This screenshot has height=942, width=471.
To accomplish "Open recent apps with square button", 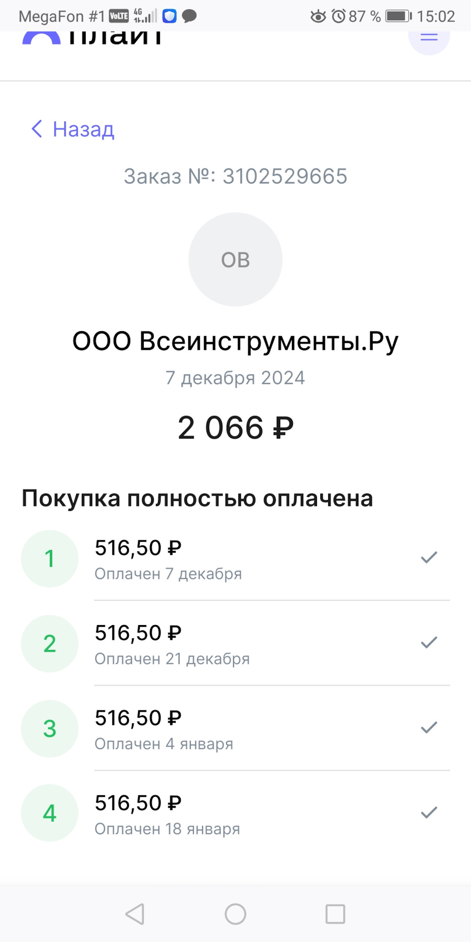I will pos(335,914).
